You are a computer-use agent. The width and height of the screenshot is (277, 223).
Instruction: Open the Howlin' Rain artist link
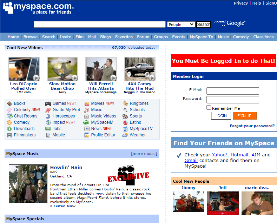(66, 167)
